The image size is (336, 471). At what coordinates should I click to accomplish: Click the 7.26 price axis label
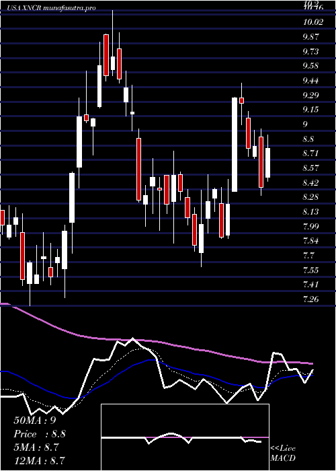[311, 299]
